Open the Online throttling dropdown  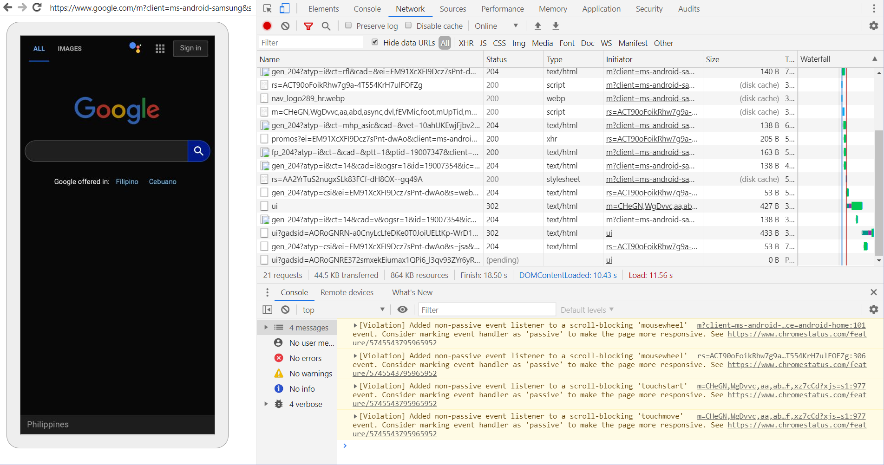point(496,26)
